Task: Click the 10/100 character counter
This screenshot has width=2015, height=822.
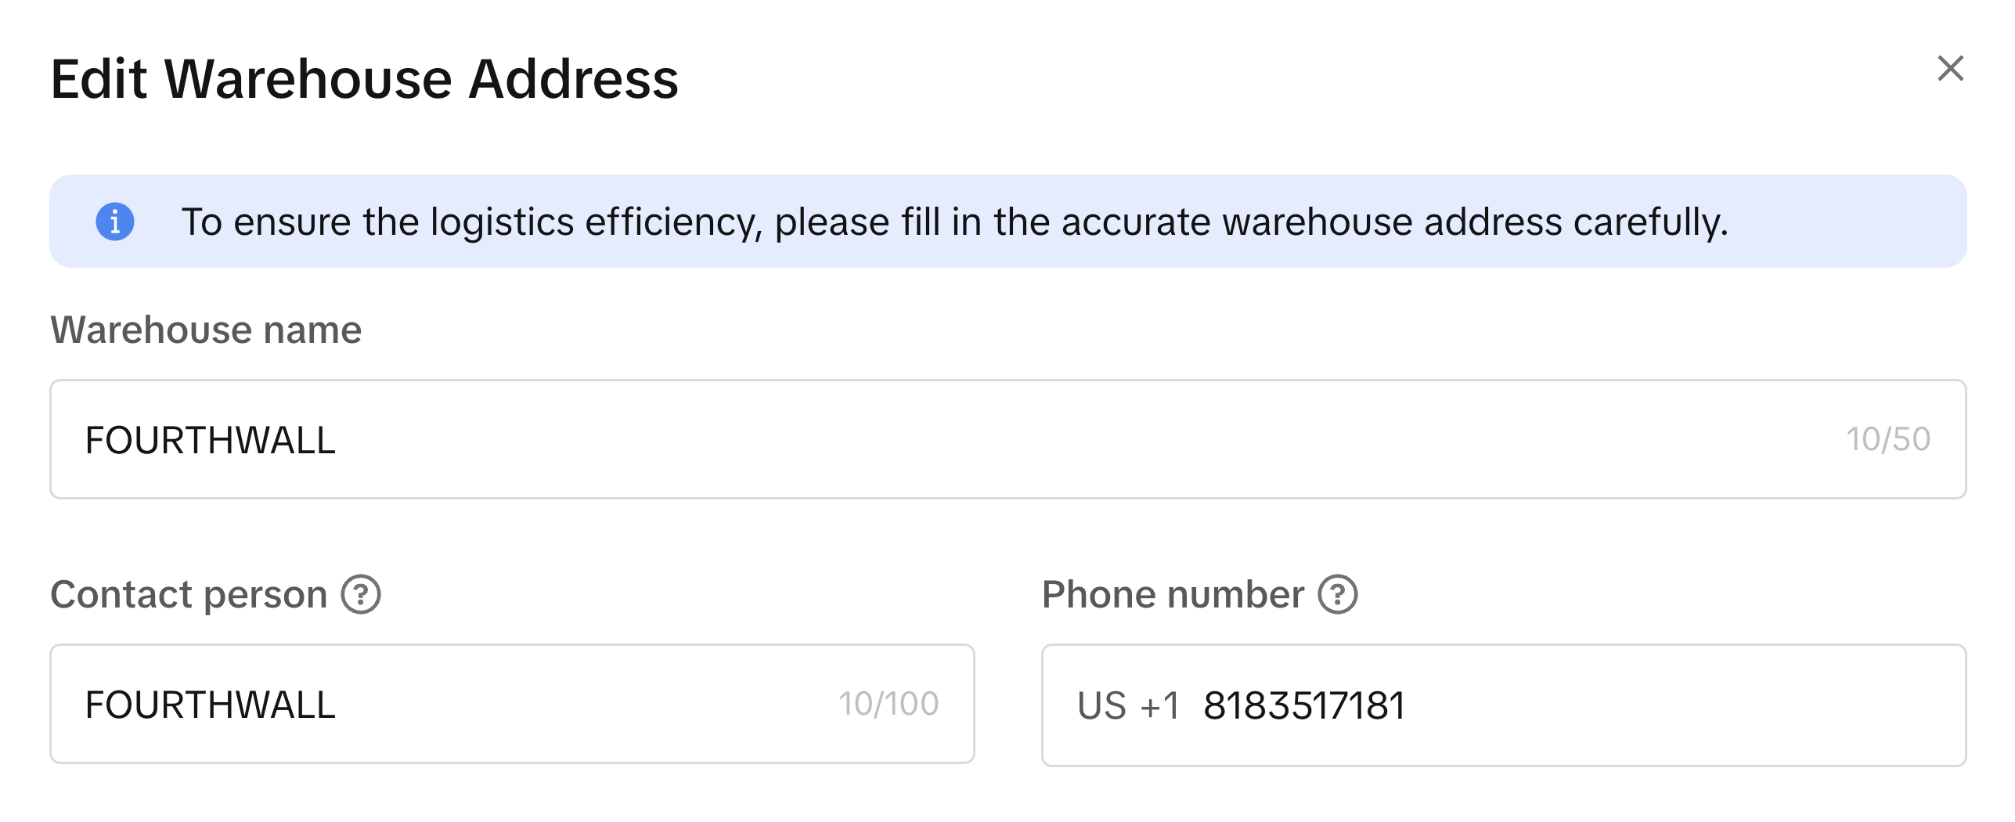Action: coord(889,704)
